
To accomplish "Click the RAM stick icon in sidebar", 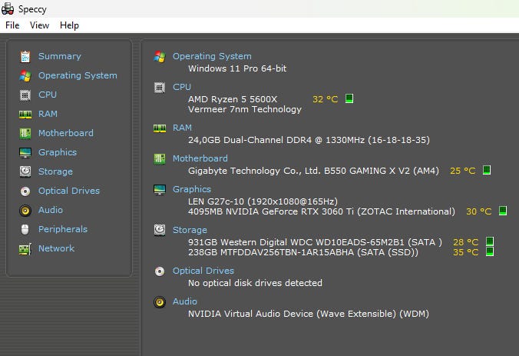I will point(25,114).
